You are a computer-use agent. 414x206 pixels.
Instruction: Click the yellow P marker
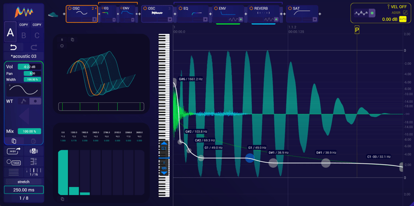[357, 30]
